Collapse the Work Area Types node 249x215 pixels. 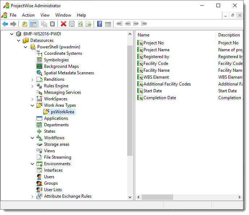coord(33,105)
